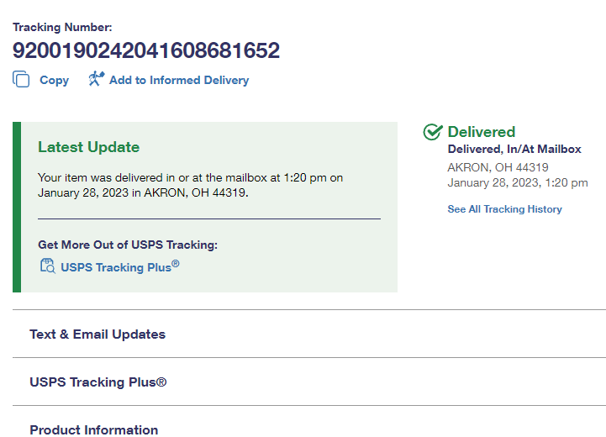This screenshot has width=606, height=437.
Task: Click the January 28, 2023, 1:20 pm timestamp
Action: point(517,182)
